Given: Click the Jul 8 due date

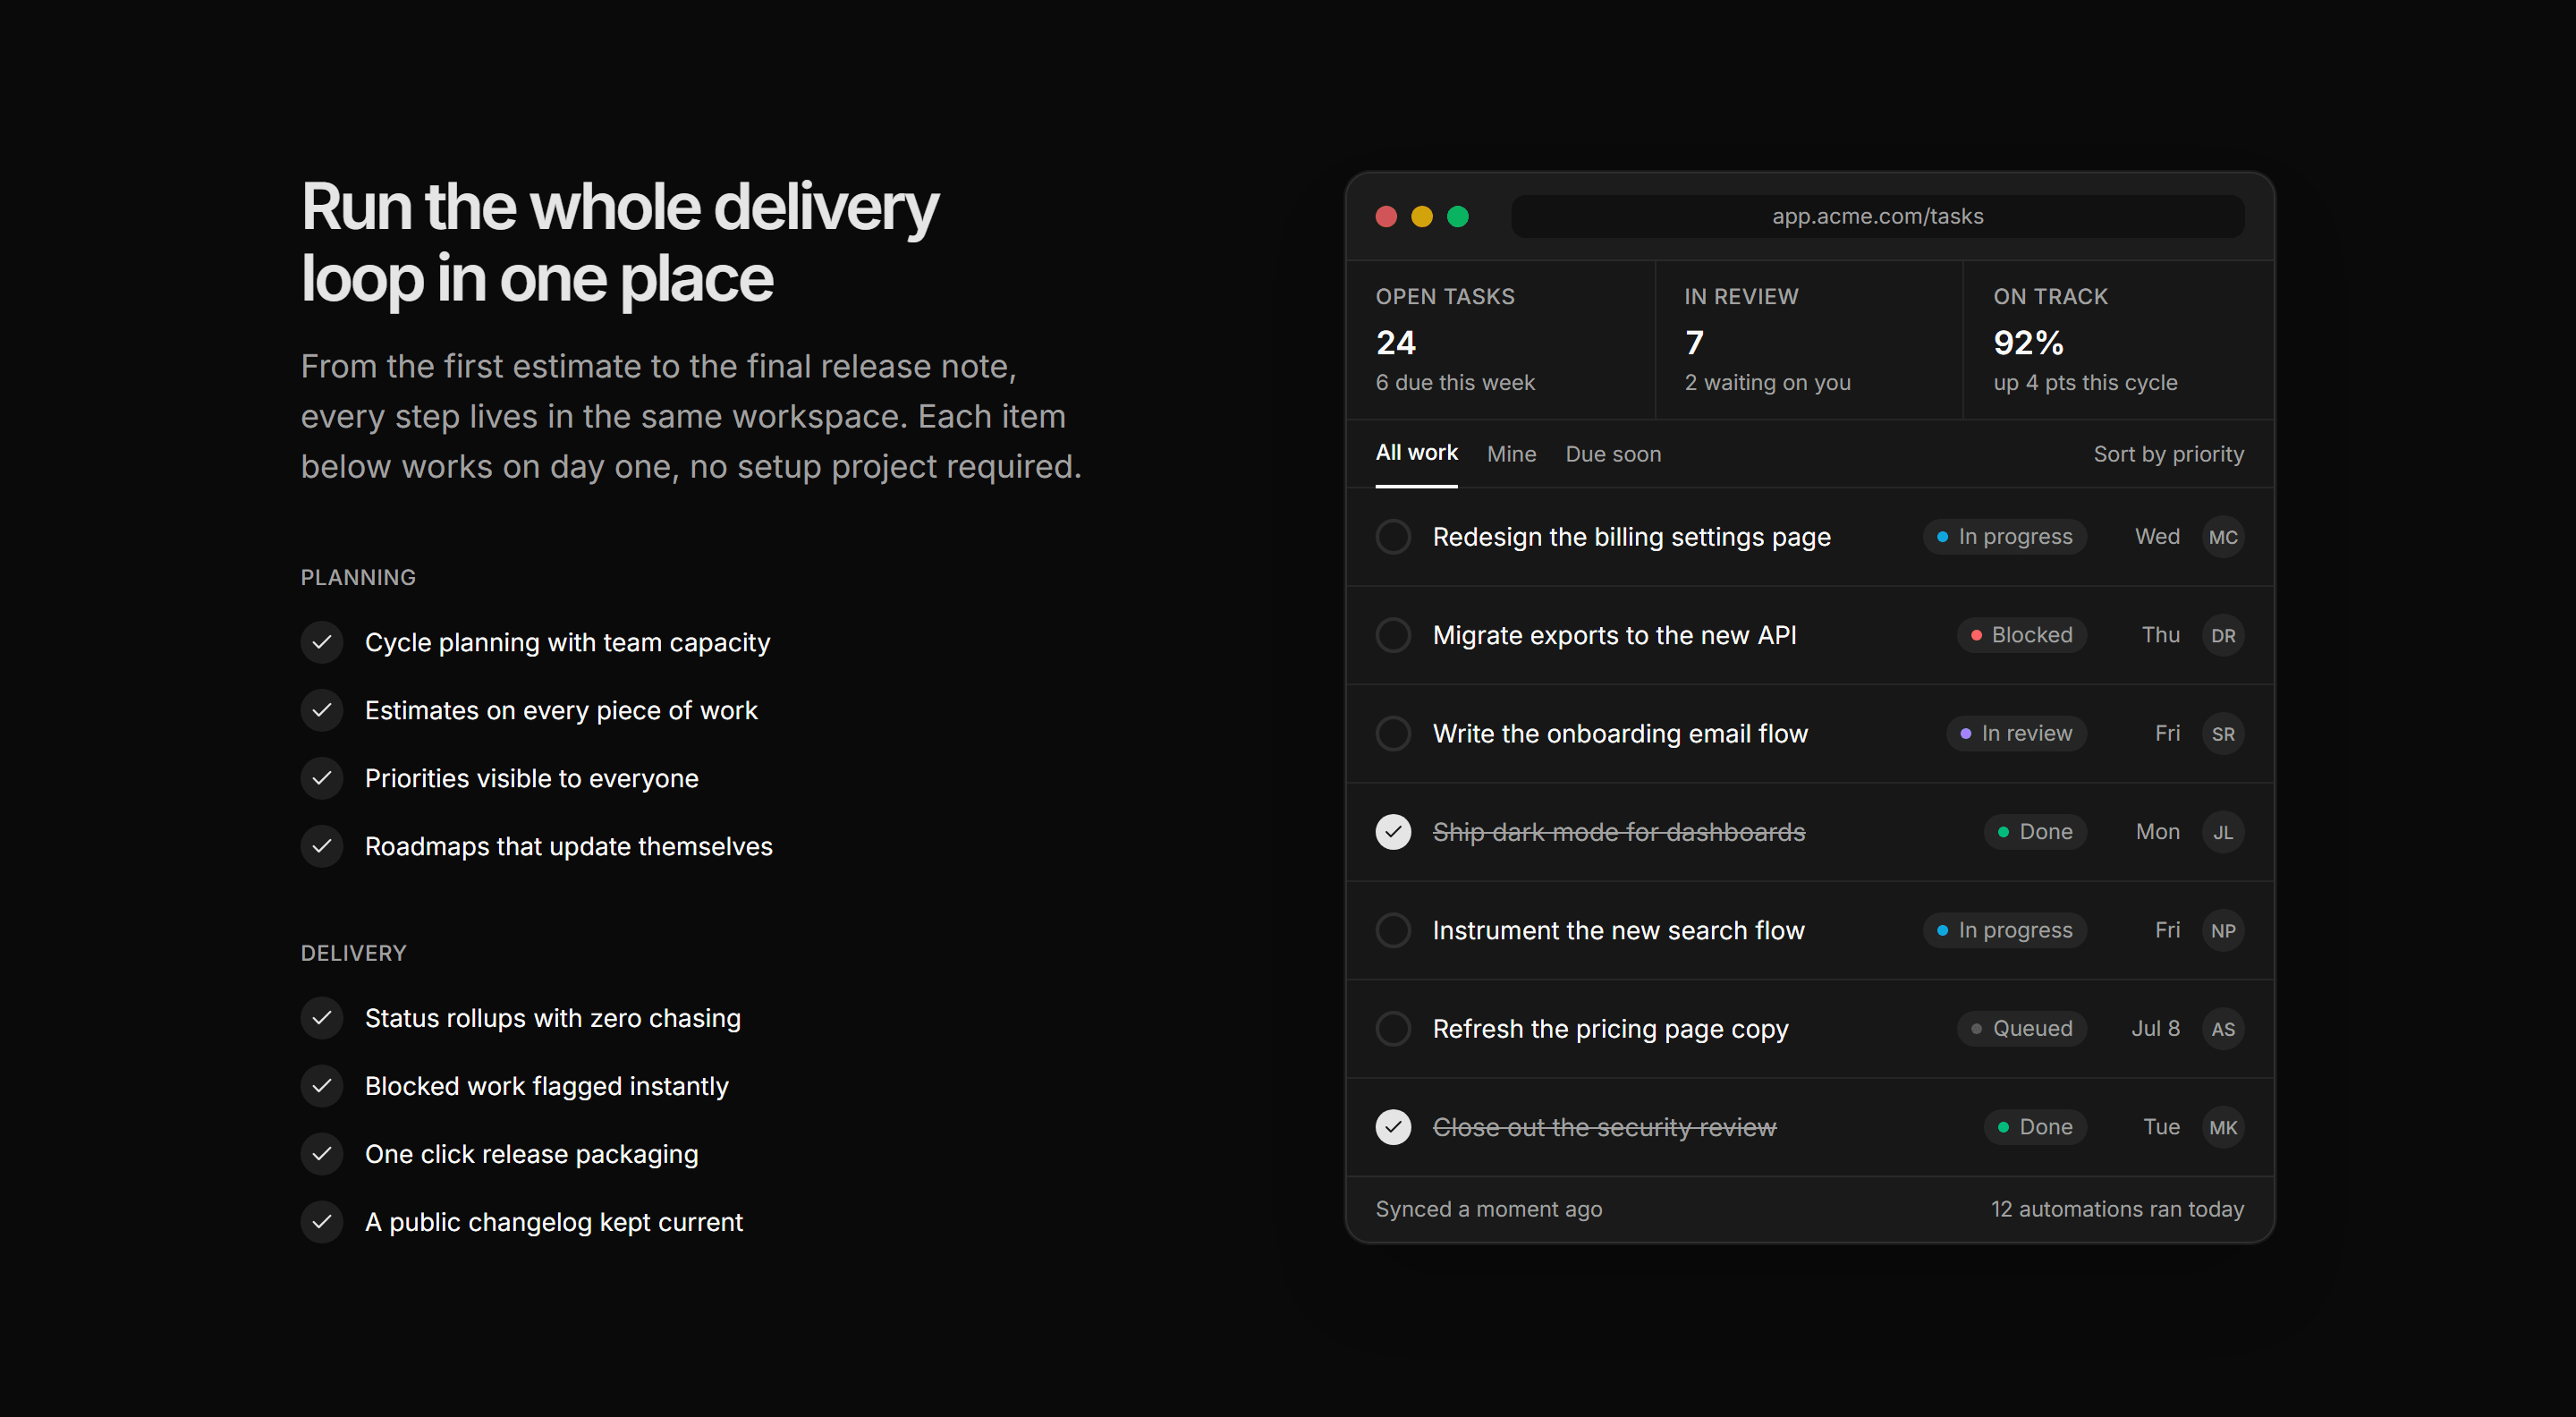Looking at the screenshot, I should click(x=2155, y=1028).
